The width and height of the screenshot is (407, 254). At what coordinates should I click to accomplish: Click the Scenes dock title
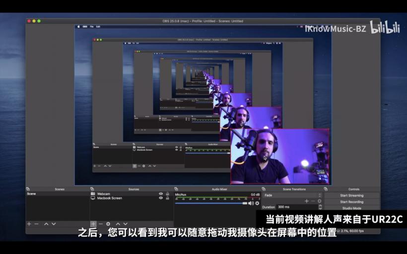pos(60,189)
